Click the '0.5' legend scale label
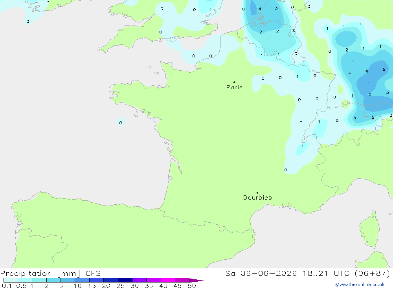Screen dimensions: 393x288 coord(21,286)
